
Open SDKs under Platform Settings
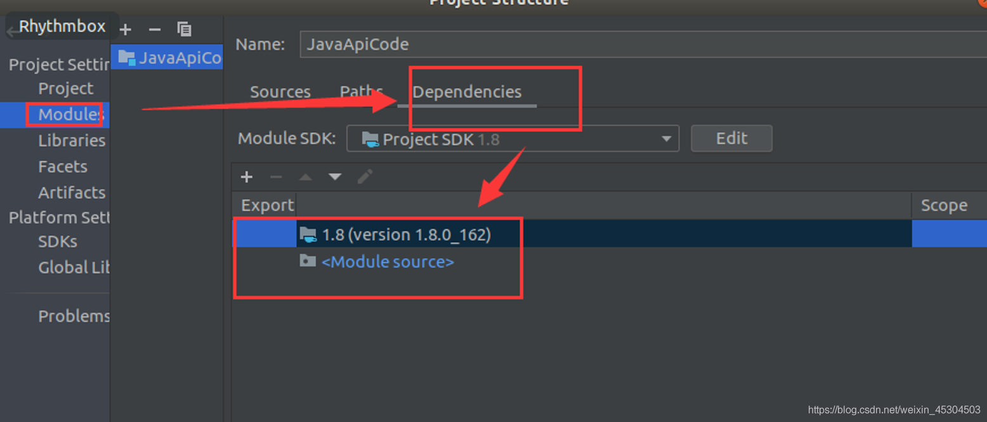click(58, 242)
